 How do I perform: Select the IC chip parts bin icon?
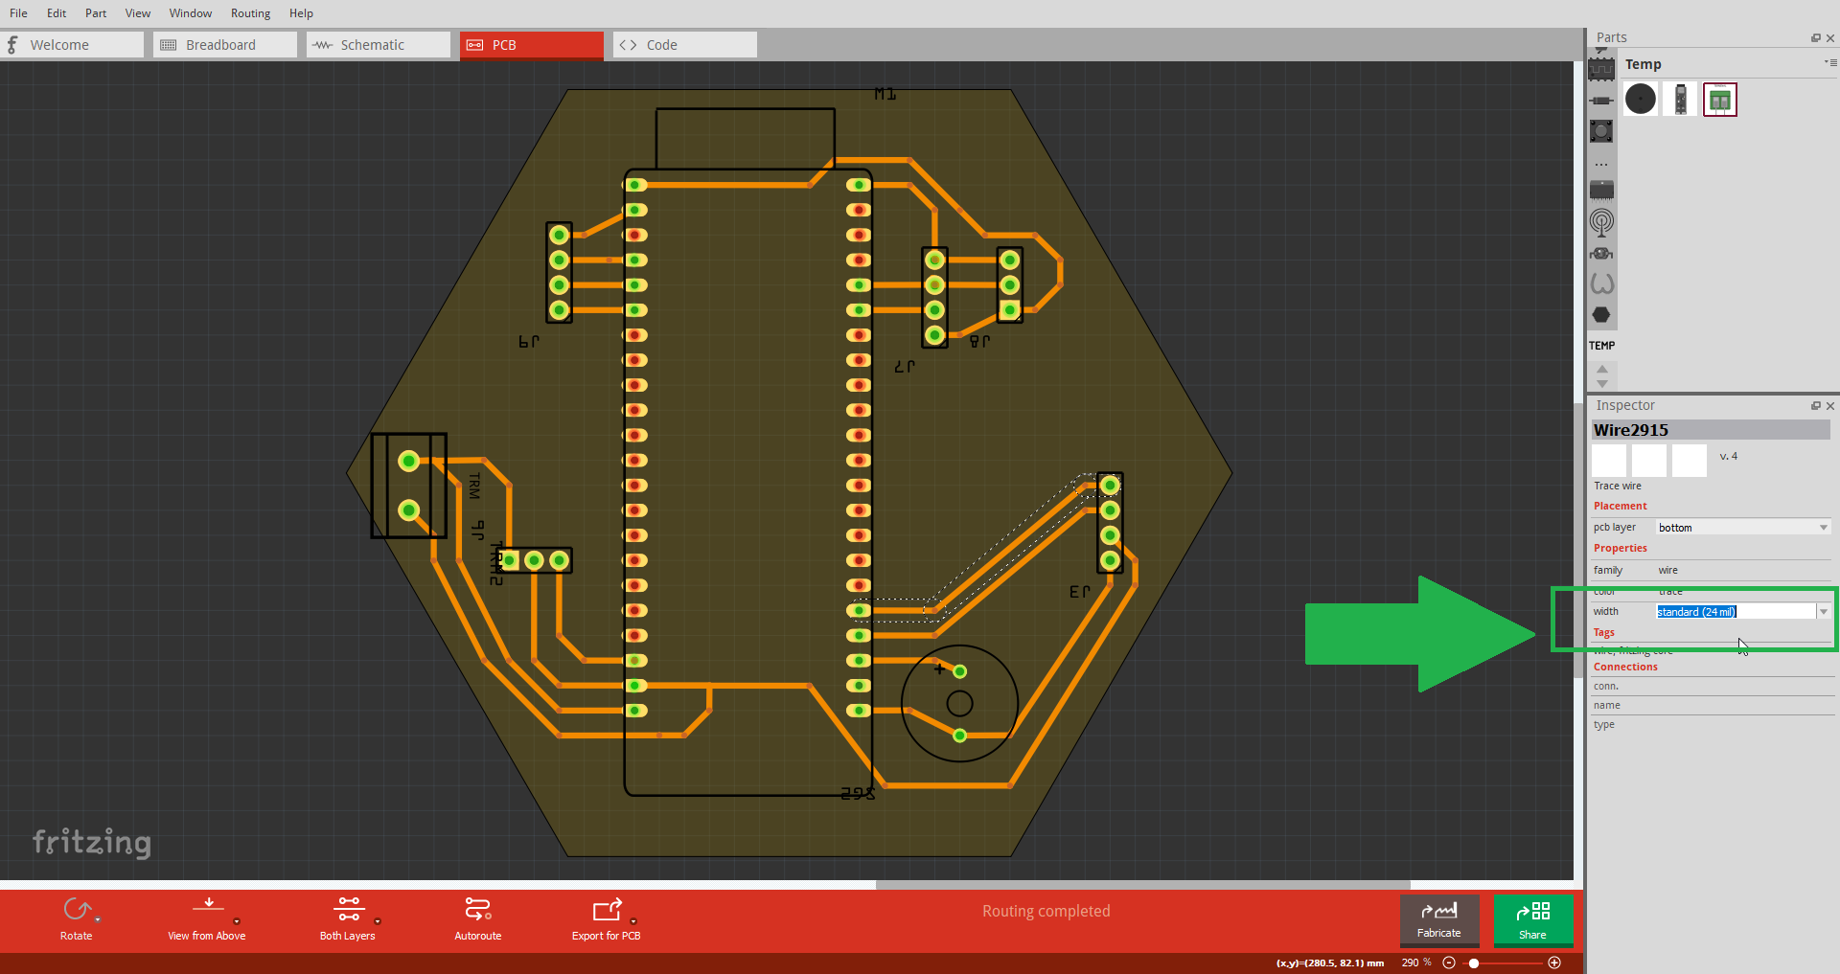tap(1601, 69)
